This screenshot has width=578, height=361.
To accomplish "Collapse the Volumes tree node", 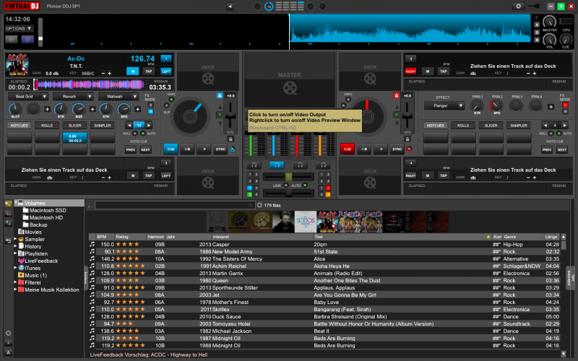I will (x=16, y=203).
